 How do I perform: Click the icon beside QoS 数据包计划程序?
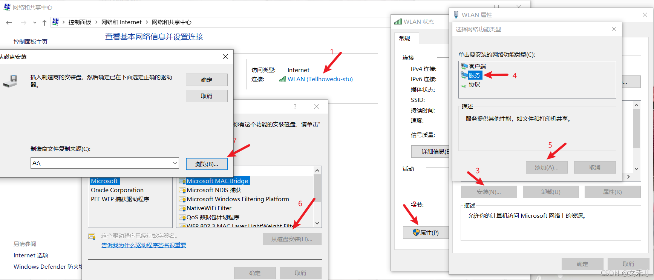click(182, 218)
